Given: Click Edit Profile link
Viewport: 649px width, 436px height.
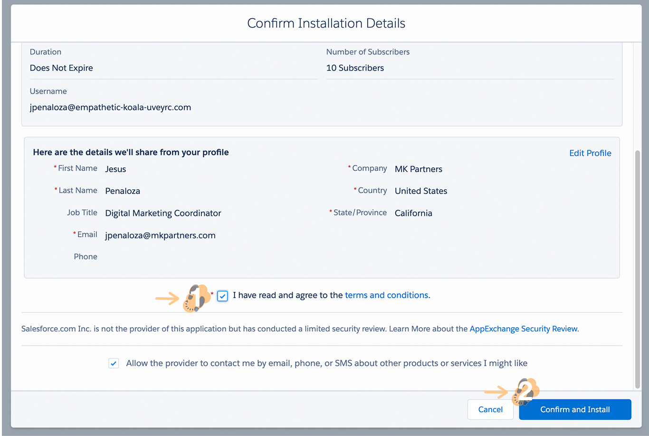Looking at the screenshot, I should pyautogui.click(x=590, y=153).
